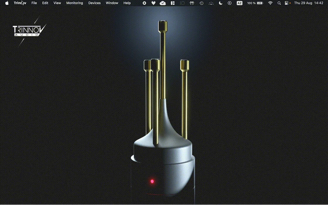Click the AirPods icon in menu bar
The image size is (328, 205).
pos(192,3)
